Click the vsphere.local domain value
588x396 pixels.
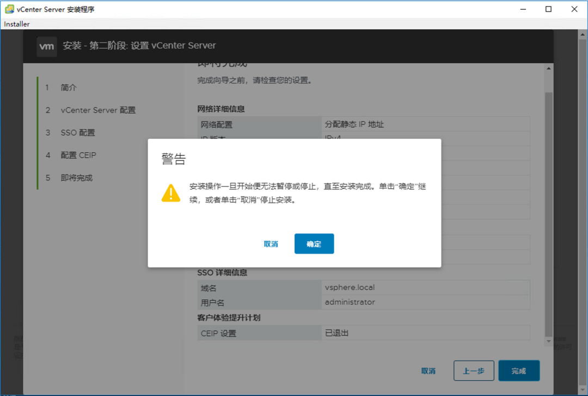click(x=350, y=287)
